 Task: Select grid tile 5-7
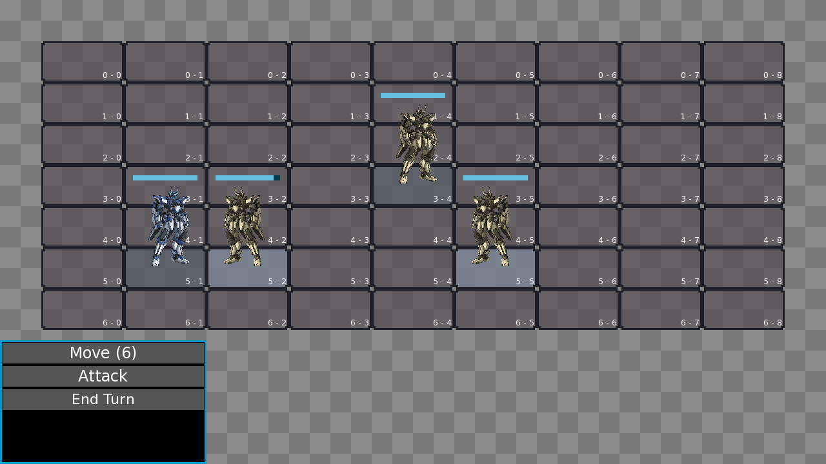[x=661, y=268]
